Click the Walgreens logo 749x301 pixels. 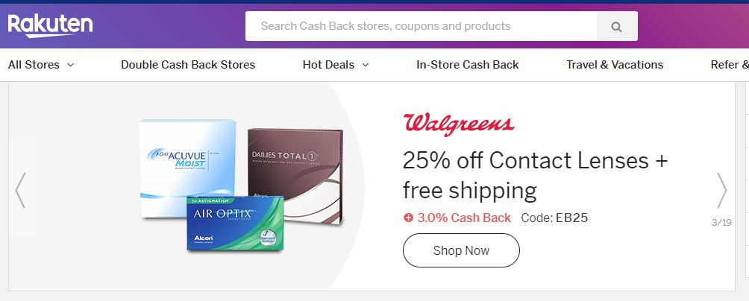pos(459,124)
